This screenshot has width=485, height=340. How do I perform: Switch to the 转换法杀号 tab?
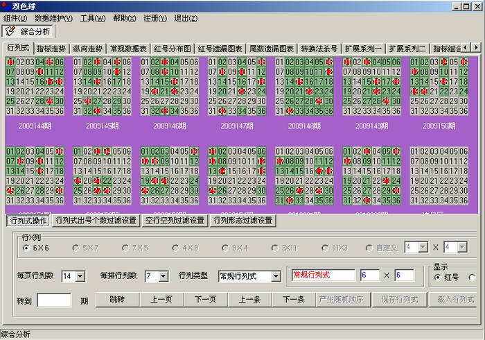coord(319,49)
